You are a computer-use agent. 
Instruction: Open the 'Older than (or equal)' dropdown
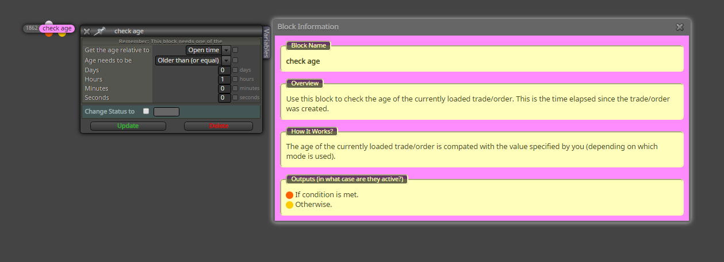coord(193,60)
